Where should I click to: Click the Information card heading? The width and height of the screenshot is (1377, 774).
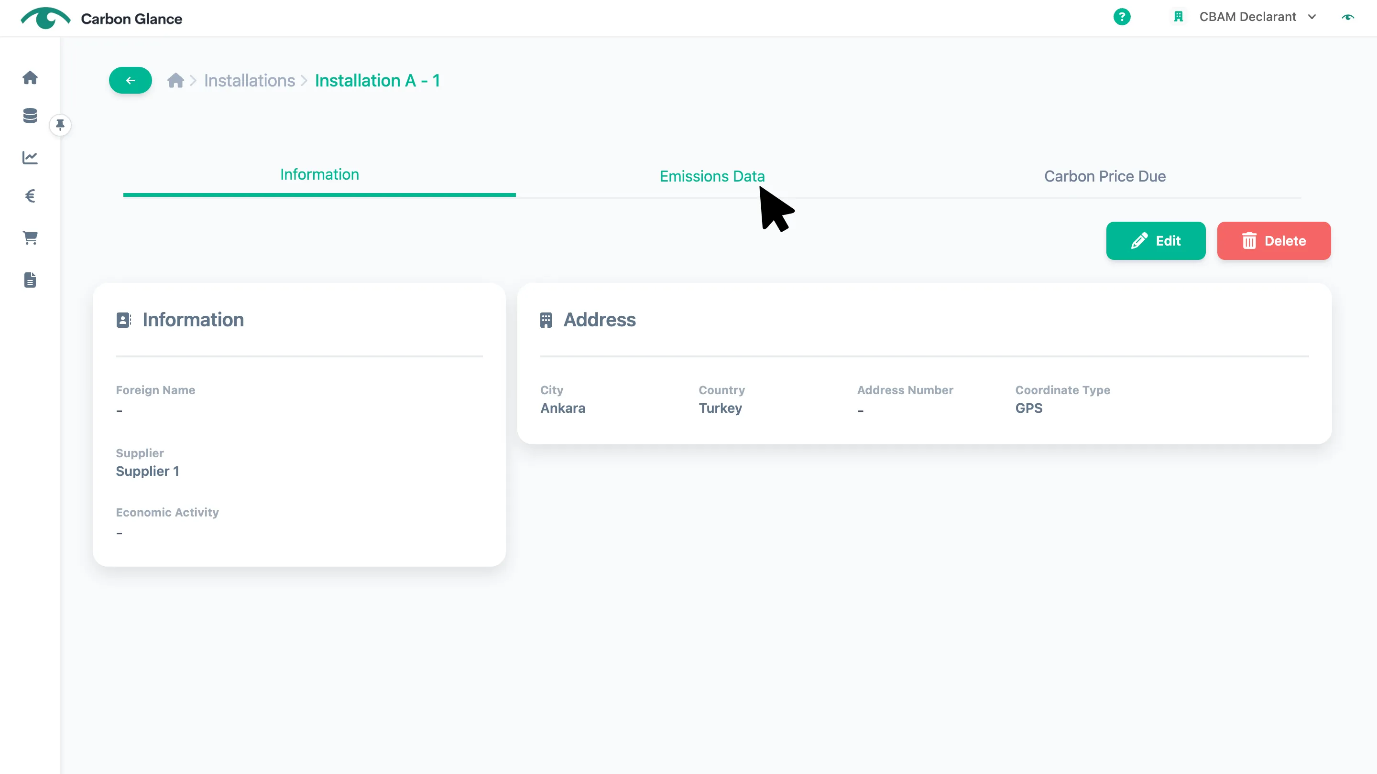click(193, 320)
